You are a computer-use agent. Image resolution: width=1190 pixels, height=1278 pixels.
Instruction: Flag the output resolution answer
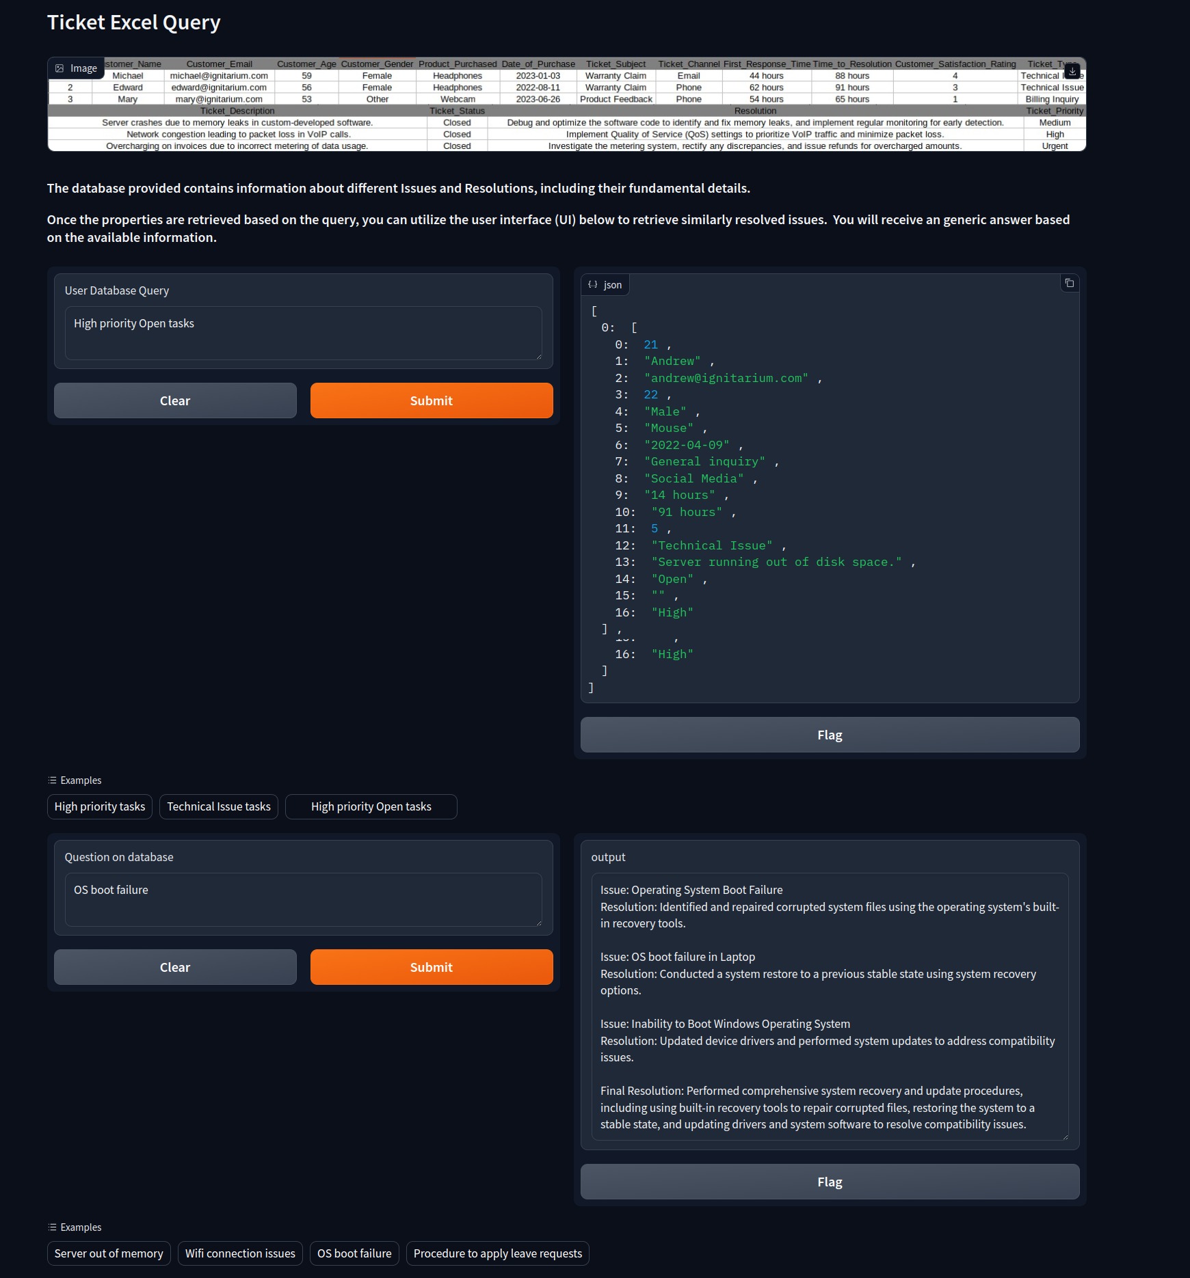[829, 1182]
